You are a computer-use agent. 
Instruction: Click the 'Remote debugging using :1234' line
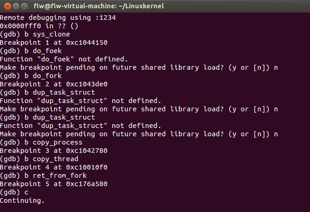[58, 18]
